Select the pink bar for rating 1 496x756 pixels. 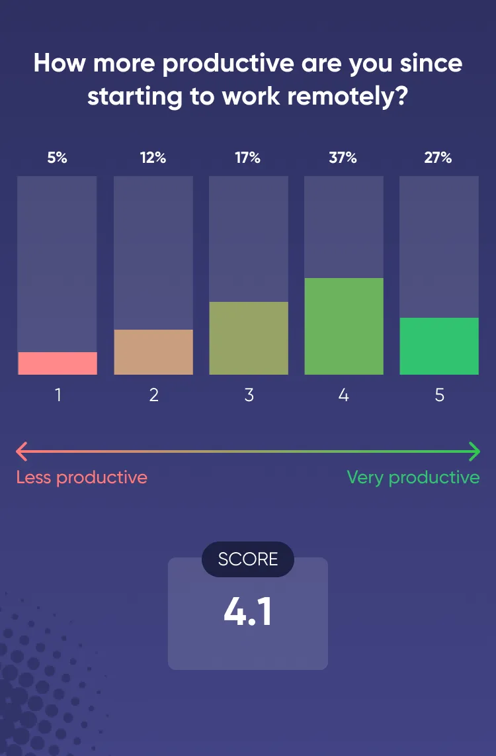click(x=58, y=363)
